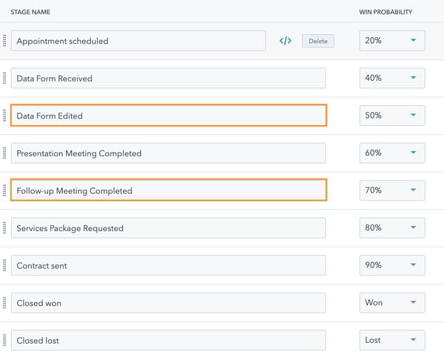Expand the Lost probability dropdown
This screenshot has height=357, width=444.
(392, 340)
